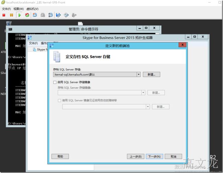Expand the archiving SQL Server store dropdown
Image resolution: width=223 pixels, height=173 pixels.
pos(139,74)
